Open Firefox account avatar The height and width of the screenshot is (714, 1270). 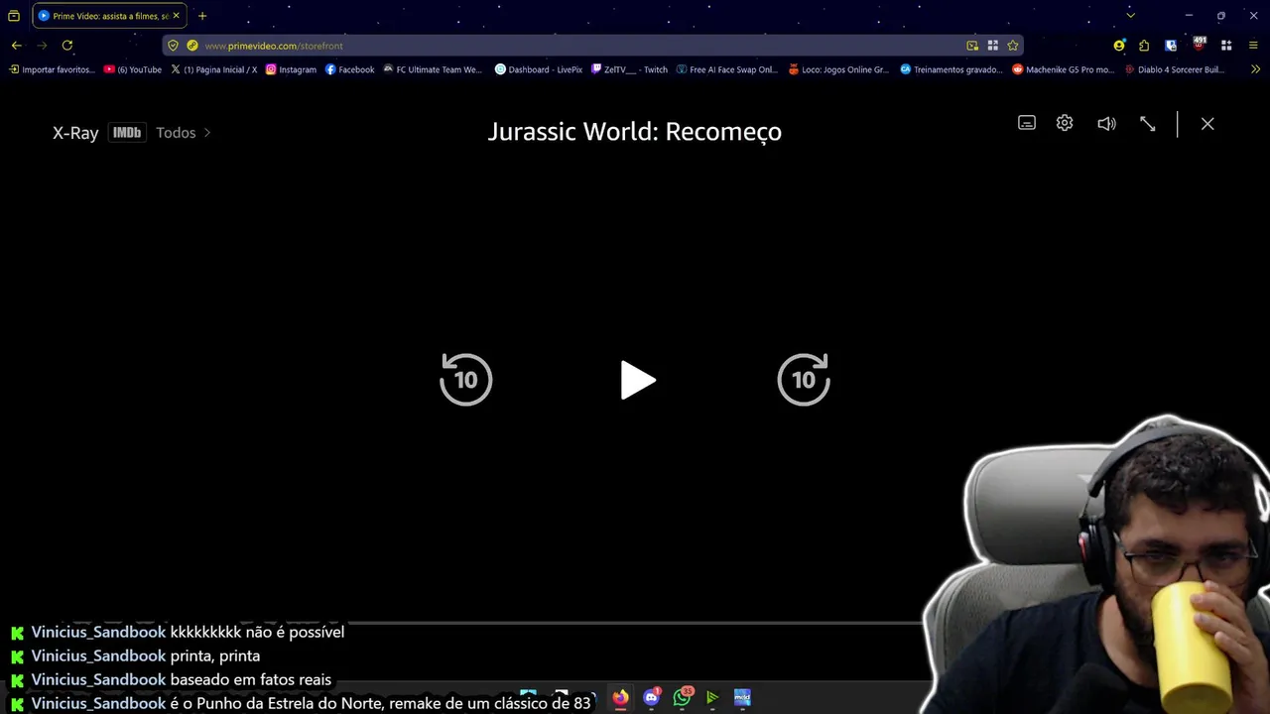[x=1119, y=46]
